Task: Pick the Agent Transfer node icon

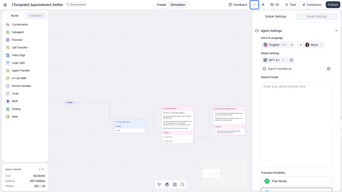Action: pyautogui.click(x=8, y=71)
